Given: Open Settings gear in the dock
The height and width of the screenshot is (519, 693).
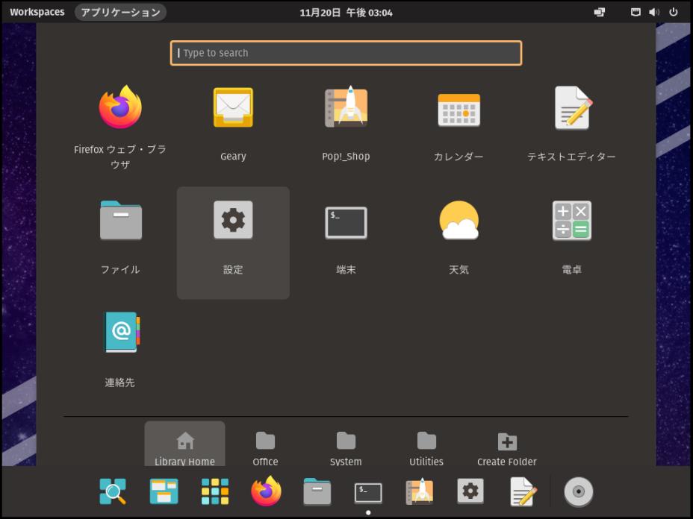Looking at the screenshot, I should 470,491.
